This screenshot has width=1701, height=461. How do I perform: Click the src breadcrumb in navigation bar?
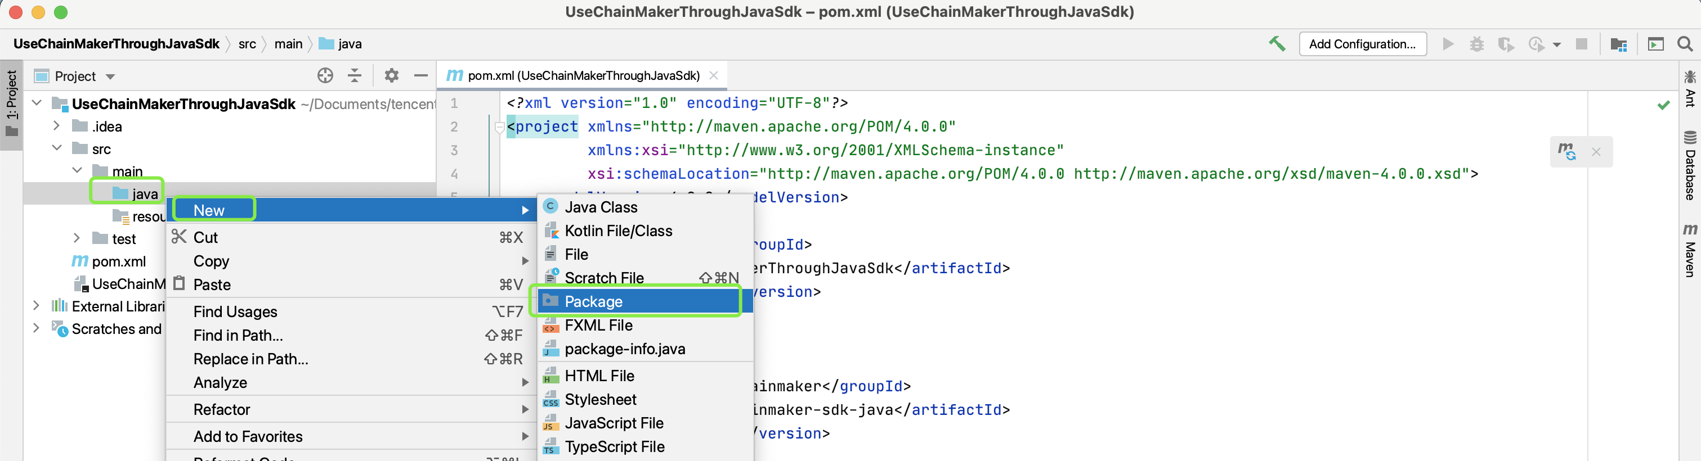247,44
